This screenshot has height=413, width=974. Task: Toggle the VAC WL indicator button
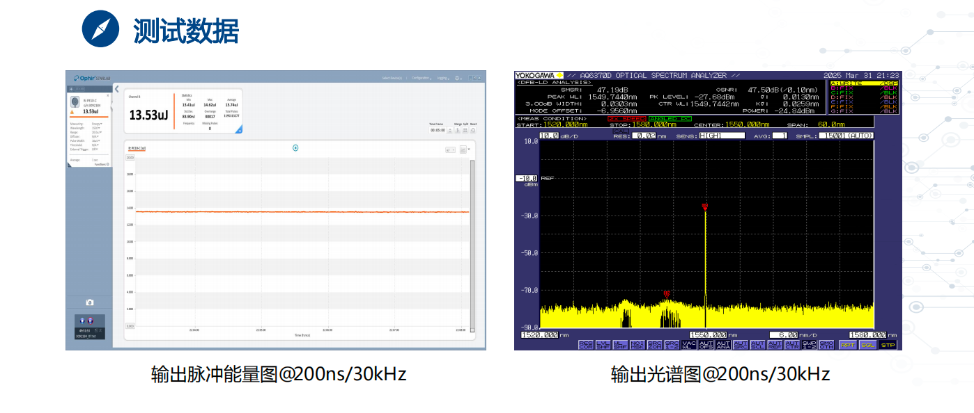coord(689,344)
